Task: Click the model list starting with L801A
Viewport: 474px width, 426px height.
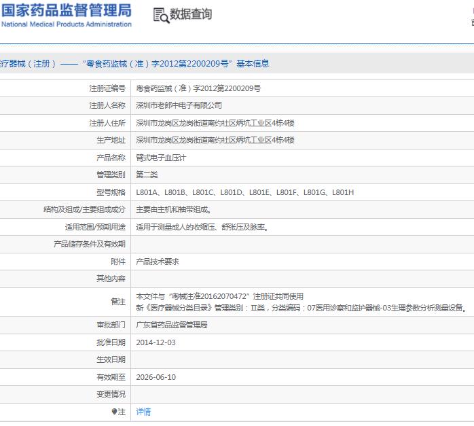Action: pos(244,192)
